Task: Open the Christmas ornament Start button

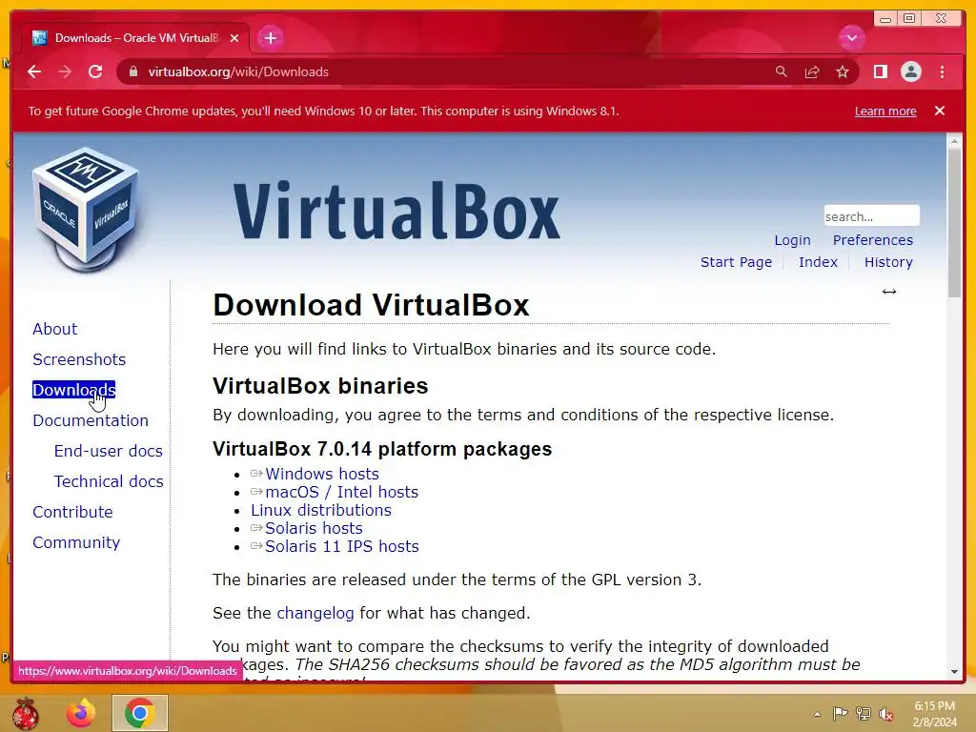Action: (x=26, y=713)
